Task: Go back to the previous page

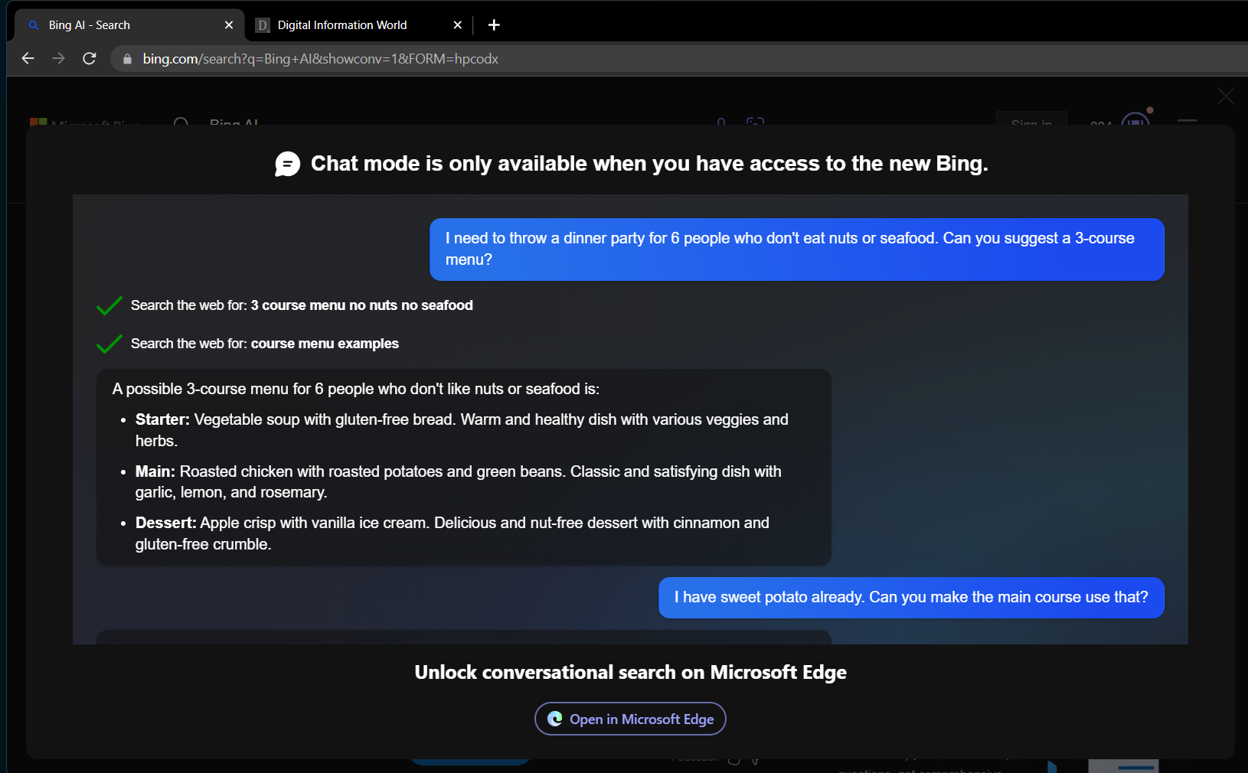Action: [x=28, y=59]
